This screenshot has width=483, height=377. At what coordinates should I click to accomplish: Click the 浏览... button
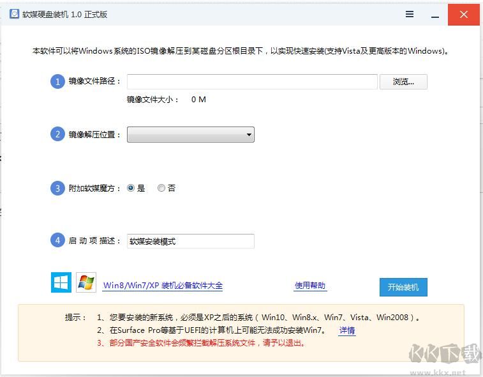click(x=403, y=82)
